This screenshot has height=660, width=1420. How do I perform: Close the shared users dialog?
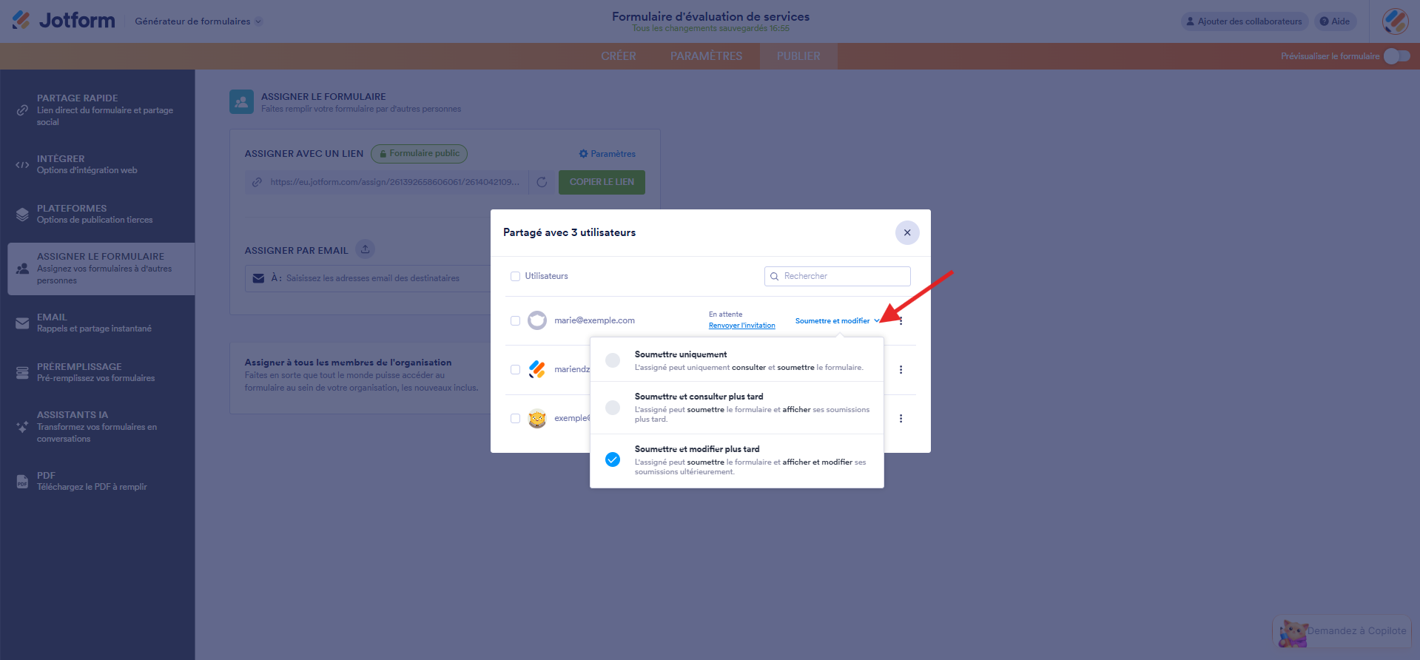(x=907, y=232)
